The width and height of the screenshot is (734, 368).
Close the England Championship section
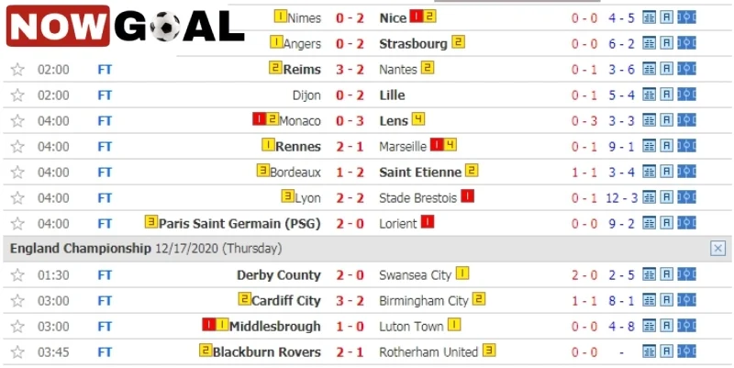pos(717,249)
